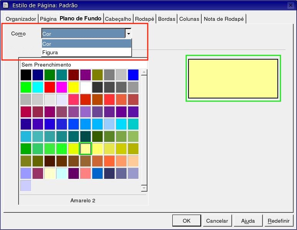Pick the pure red color swatch
Viewport: 297px width, 230px height.
point(50,87)
